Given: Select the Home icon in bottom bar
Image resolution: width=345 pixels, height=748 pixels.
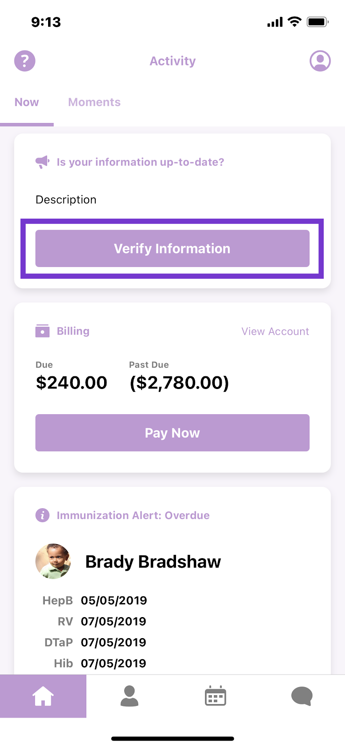Looking at the screenshot, I should [43, 696].
